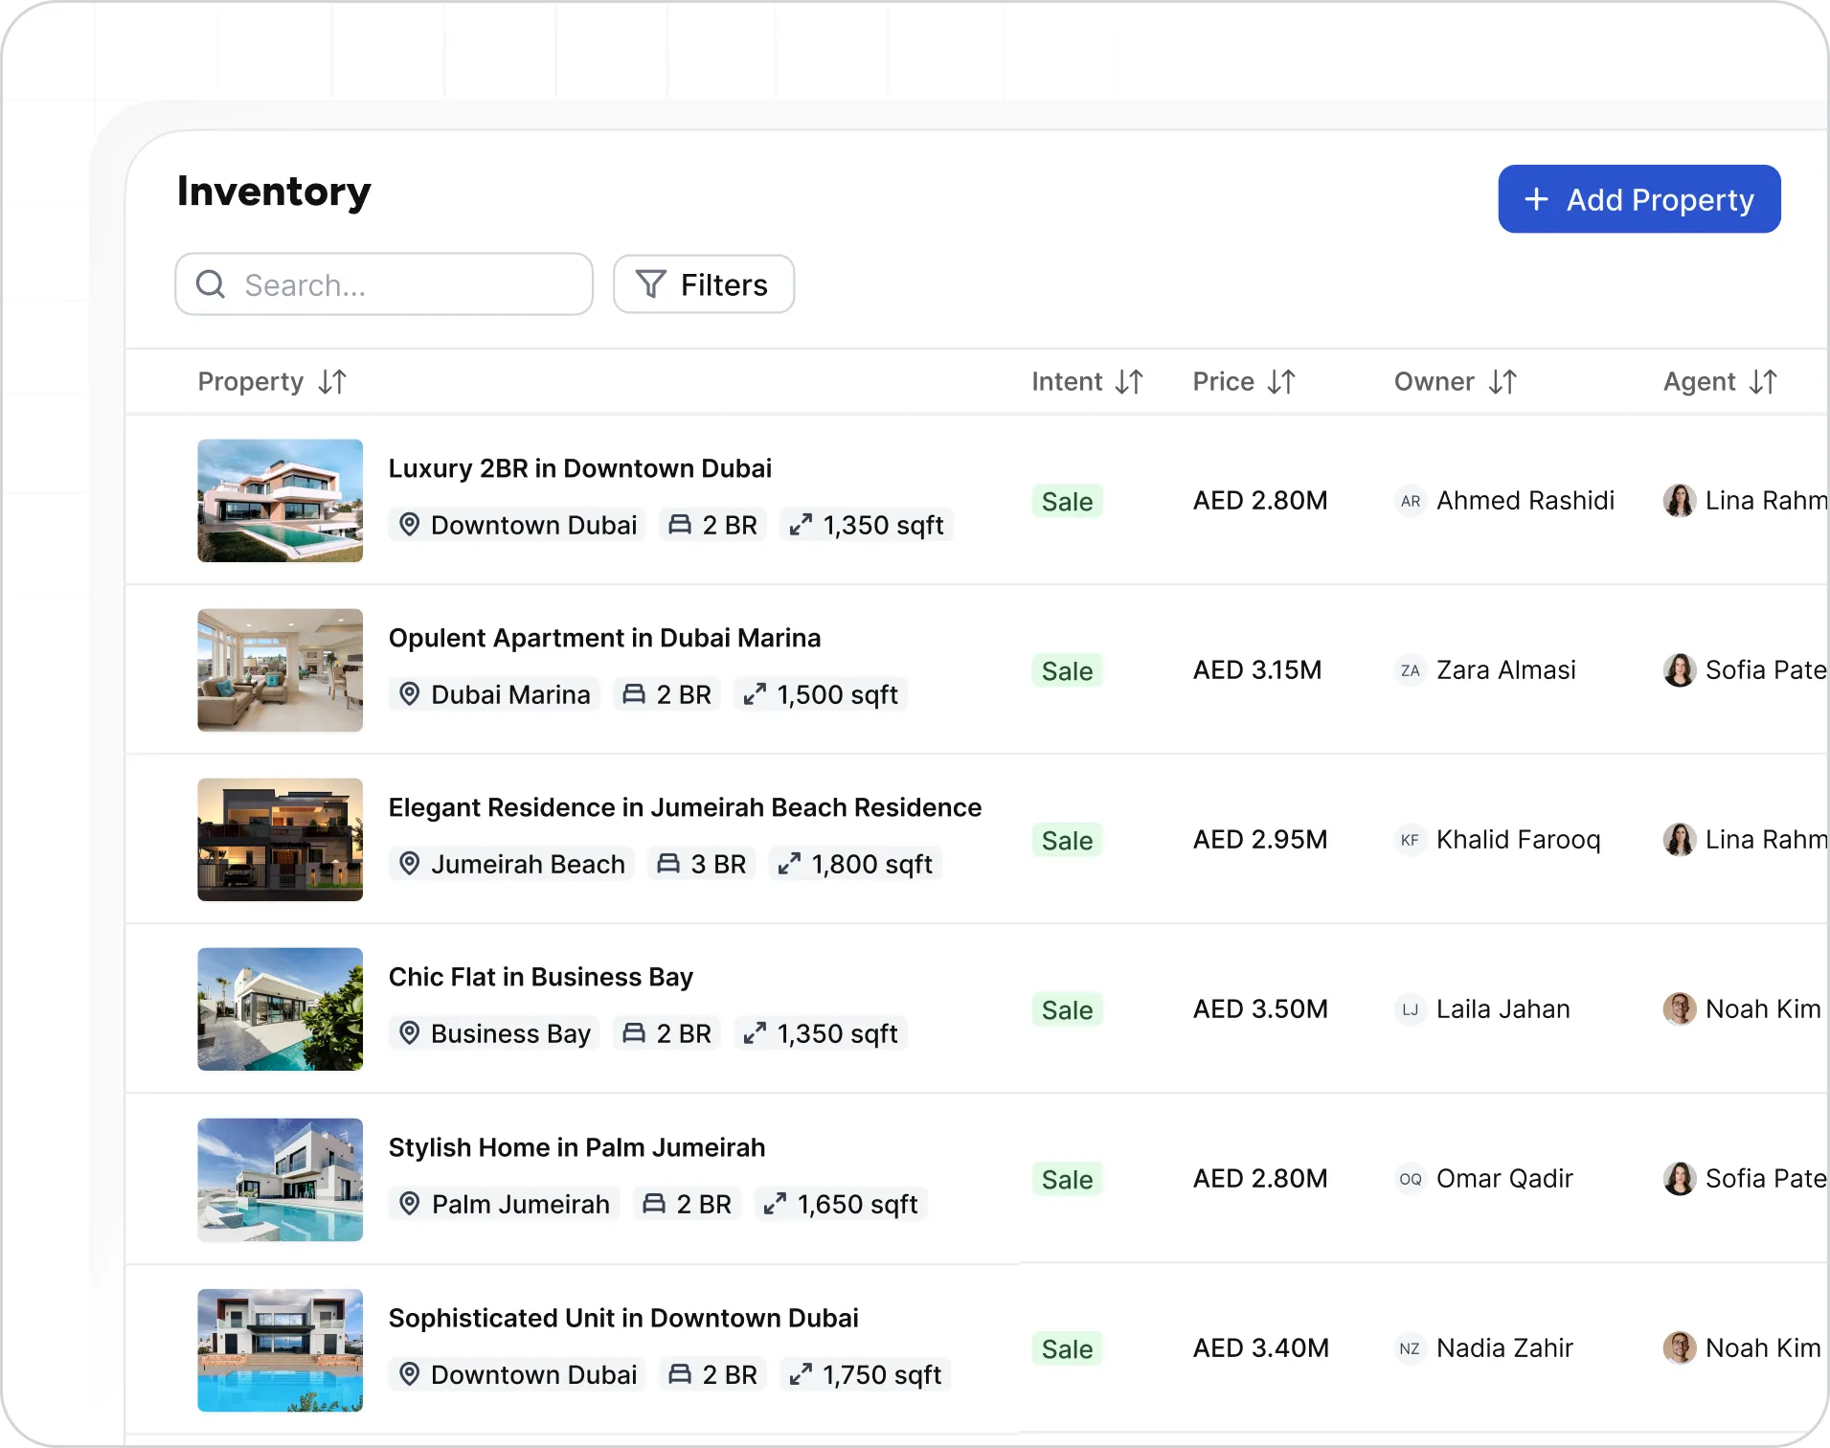Click Noah Kim in Sophisticated Unit row

(x=1763, y=1348)
